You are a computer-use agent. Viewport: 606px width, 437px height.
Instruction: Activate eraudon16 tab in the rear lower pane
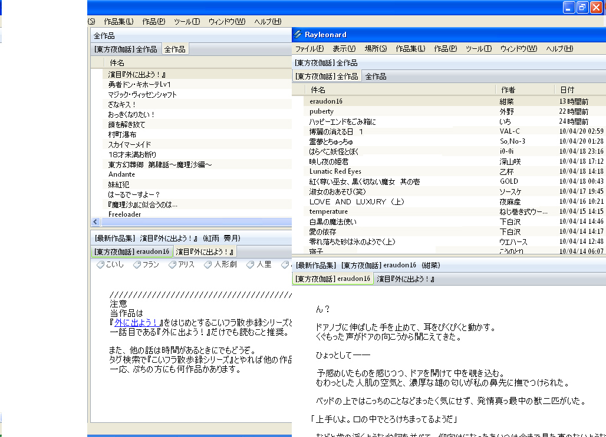pyautogui.click(x=131, y=251)
